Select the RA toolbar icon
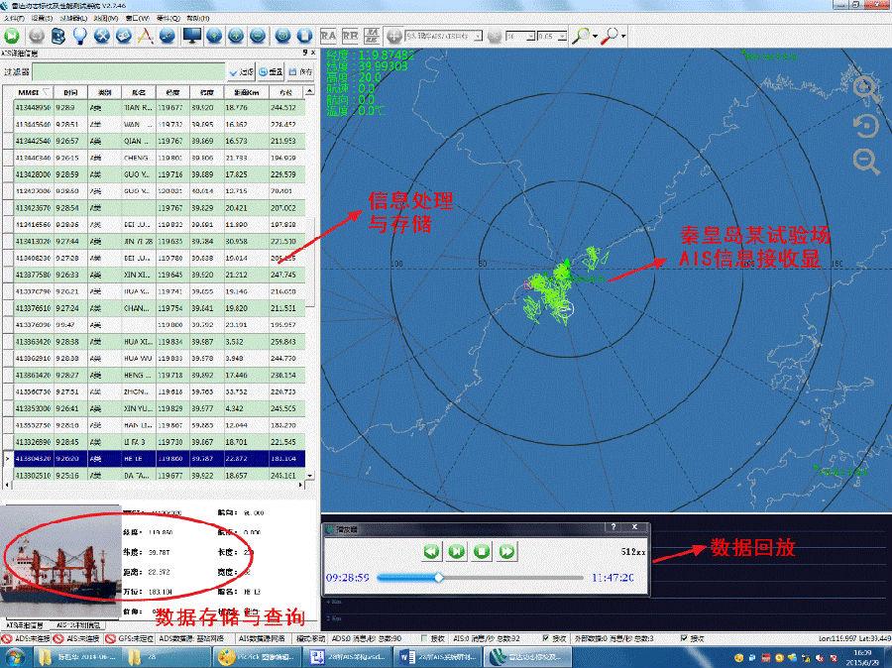 pos(328,36)
